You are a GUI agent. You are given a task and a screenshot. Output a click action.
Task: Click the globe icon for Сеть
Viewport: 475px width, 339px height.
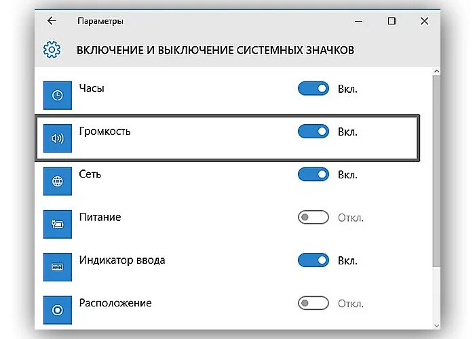(x=58, y=181)
